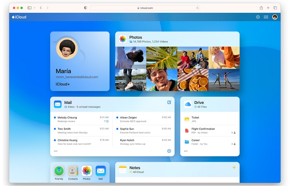
Task: Open the iCloud app launcher grid
Action: tap(266, 17)
